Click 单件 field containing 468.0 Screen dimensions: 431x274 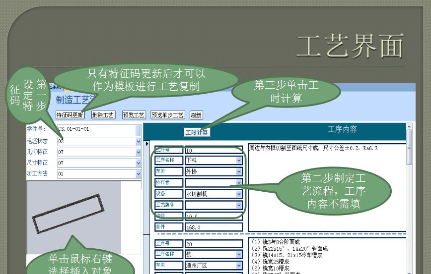(x=213, y=227)
